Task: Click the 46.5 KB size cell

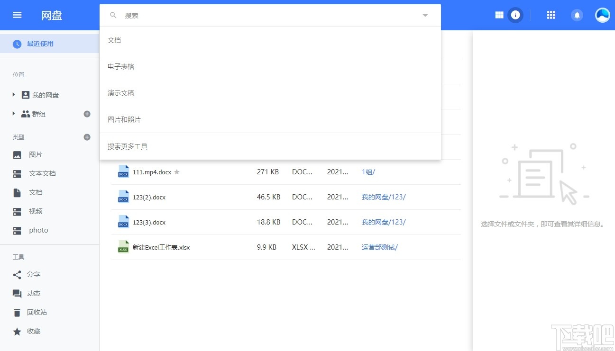Action: pyautogui.click(x=268, y=197)
